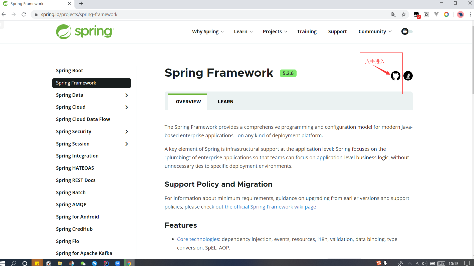Expand the Spring Security submenu

[127, 131]
